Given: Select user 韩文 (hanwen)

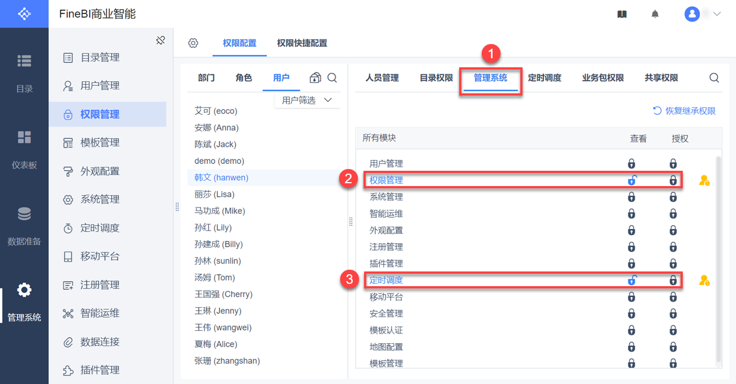Looking at the screenshot, I should tap(264, 178).
